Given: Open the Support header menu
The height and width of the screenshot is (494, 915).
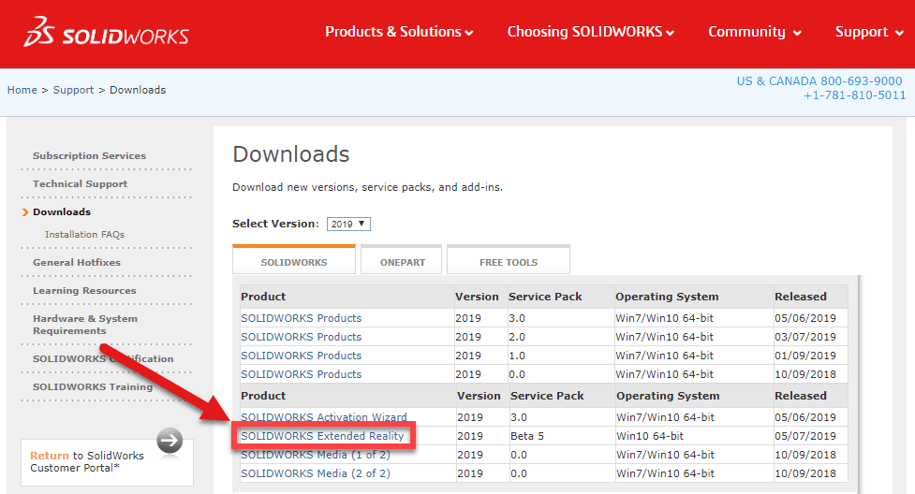Looking at the screenshot, I should click(x=869, y=32).
